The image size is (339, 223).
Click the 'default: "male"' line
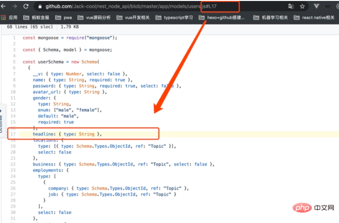(x=58, y=116)
